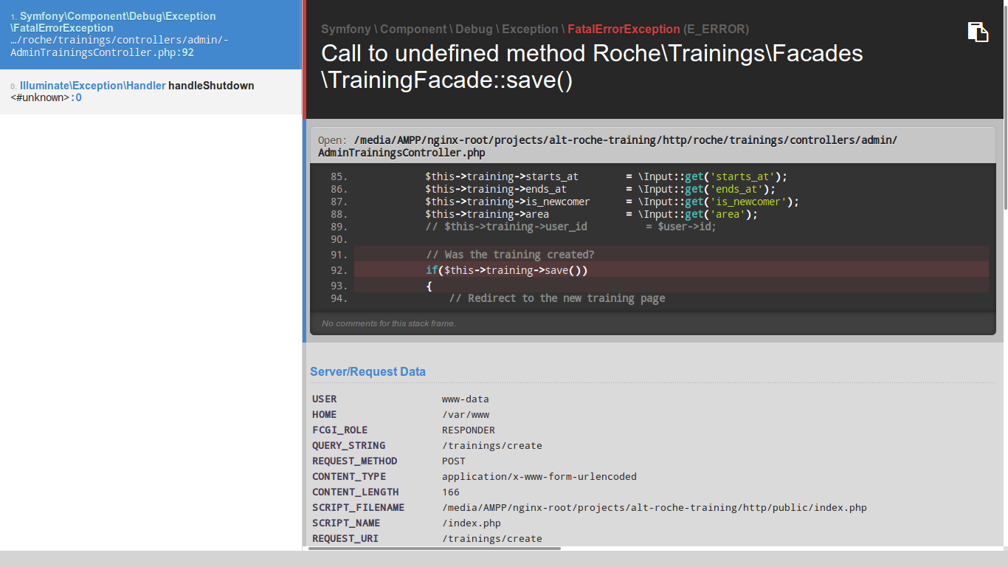Click the SCRIPT_NAME value /index.php
The width and height of the screenshot is (1008, 567).
471,523
